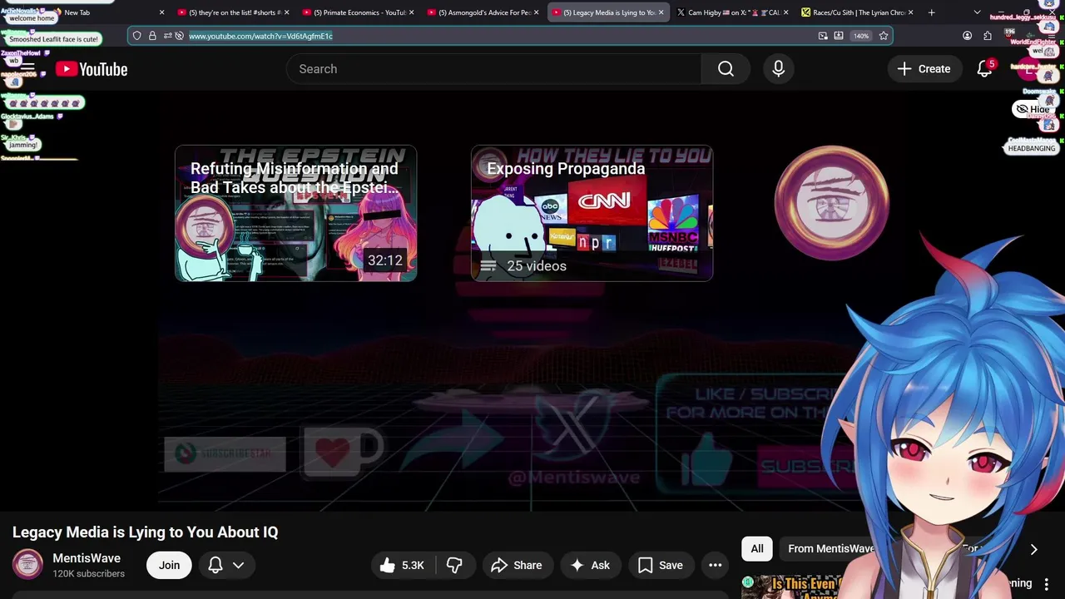Click the MentisWave end-screen channel circle
This screenshot has width=1065, height=599.
pos(832,202)
